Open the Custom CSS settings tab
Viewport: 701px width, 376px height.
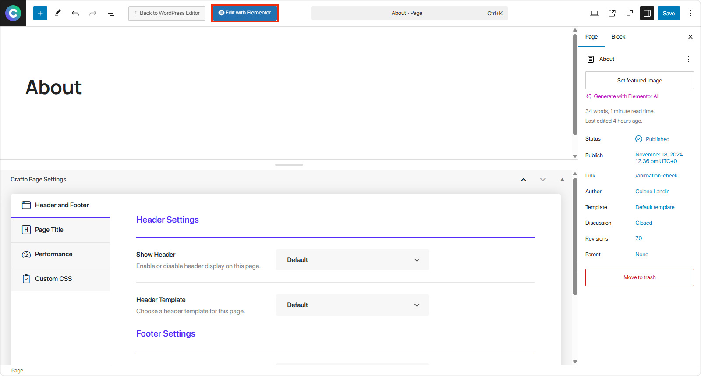pos(60,279)
